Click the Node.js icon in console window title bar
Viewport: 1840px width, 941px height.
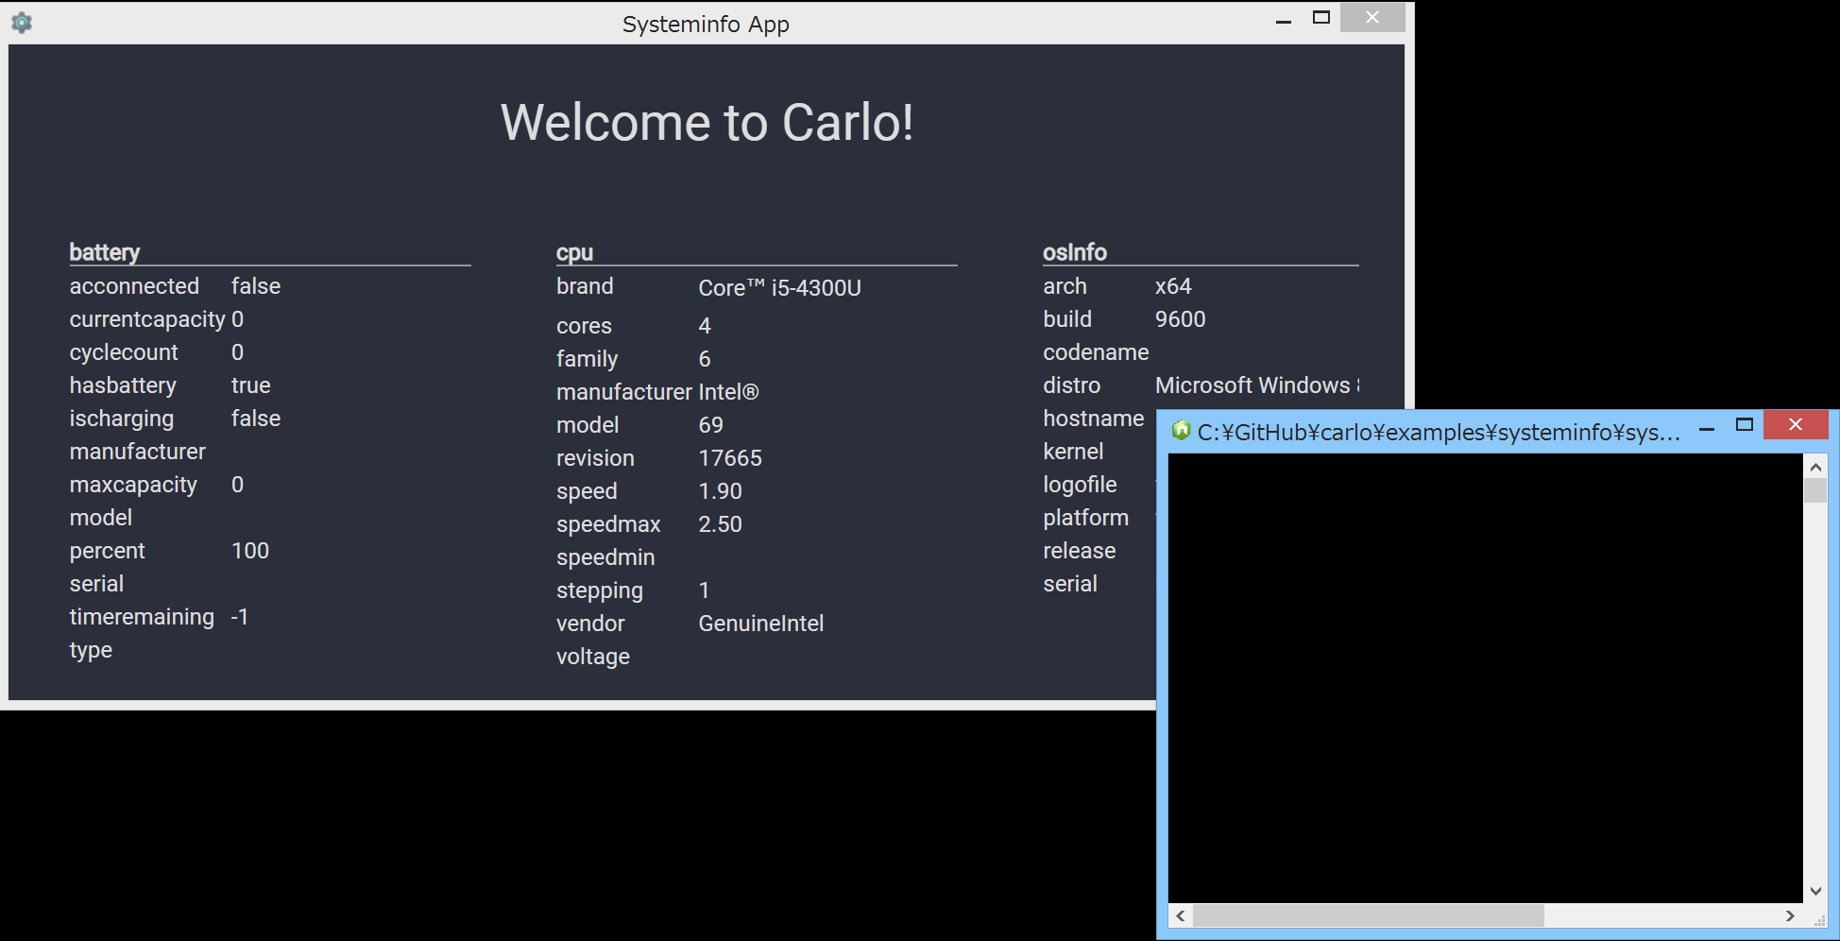1181,431
